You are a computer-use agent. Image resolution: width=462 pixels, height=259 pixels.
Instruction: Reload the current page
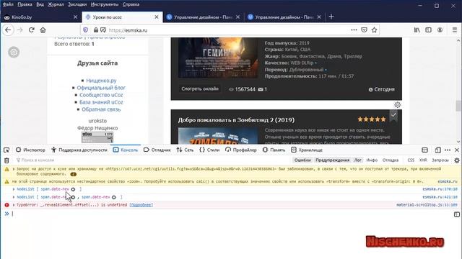click(x=32, y=30)
